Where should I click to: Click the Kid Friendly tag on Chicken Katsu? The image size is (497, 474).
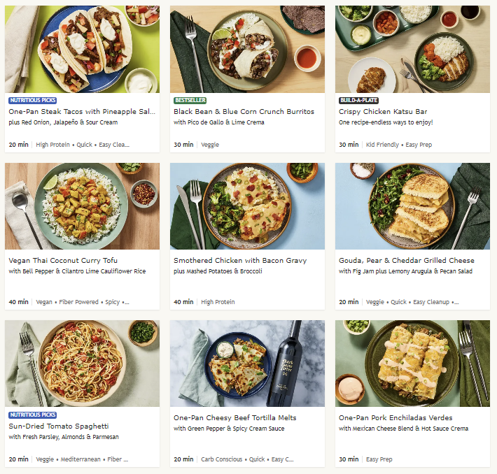(x=381, y=145)
